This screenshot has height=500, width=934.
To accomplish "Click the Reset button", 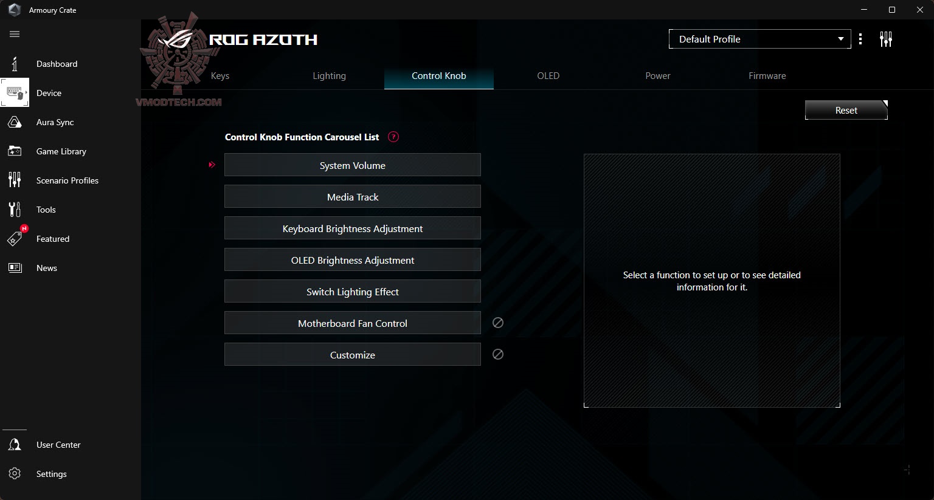I will pos(846,110).
